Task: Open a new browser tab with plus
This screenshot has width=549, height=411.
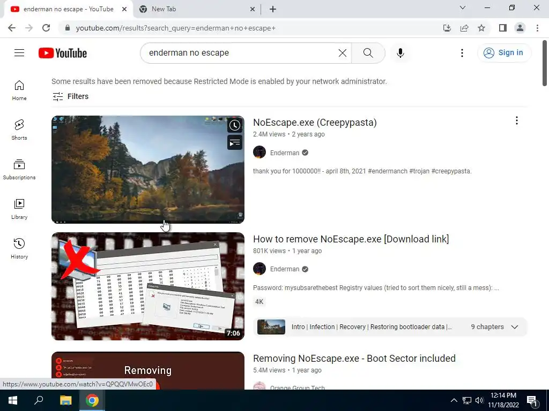Action: (x=273, y=9)
